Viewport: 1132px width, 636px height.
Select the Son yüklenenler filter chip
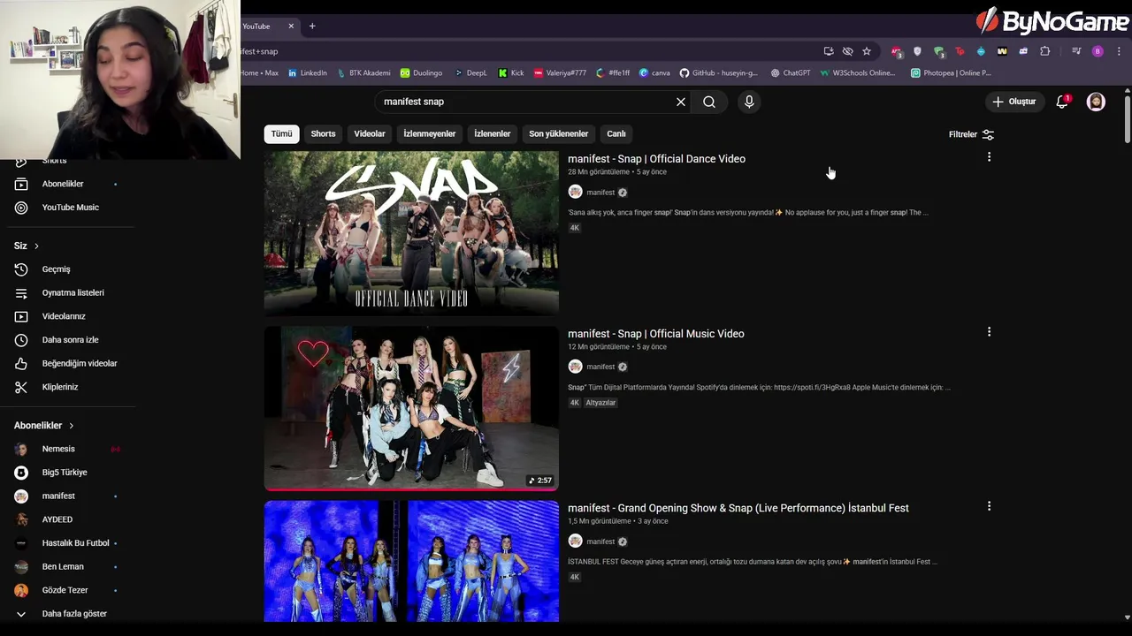click(x=558, y=134)
